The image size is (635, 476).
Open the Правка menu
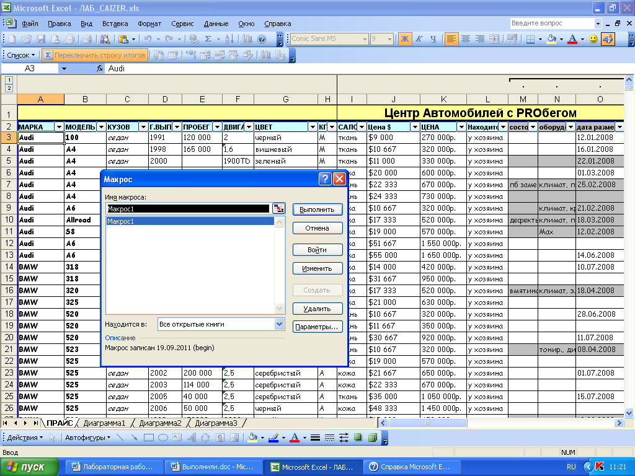[x=60, y=24]
